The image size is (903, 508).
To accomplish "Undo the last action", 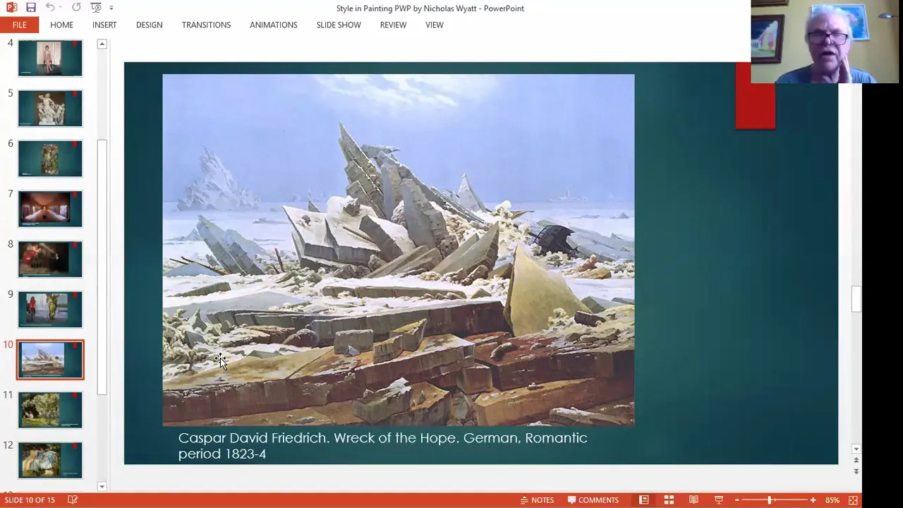I will [x=50, y=8].
